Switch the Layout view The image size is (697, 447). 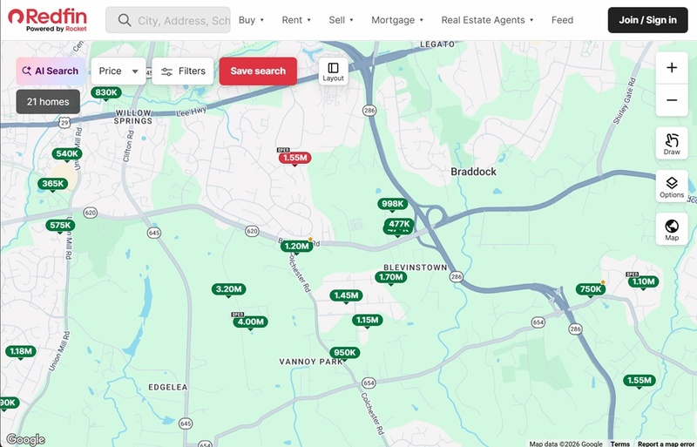pyautogui.click(x=333, y=71)
